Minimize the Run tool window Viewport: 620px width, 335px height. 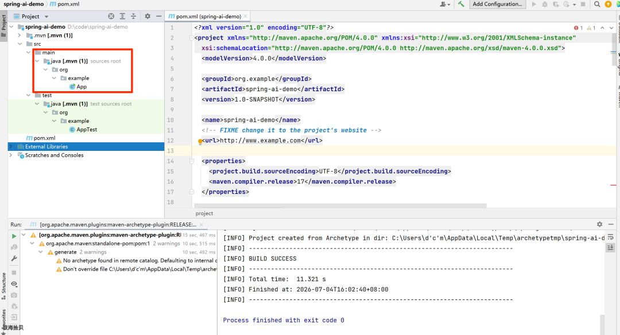coord(611,224)
